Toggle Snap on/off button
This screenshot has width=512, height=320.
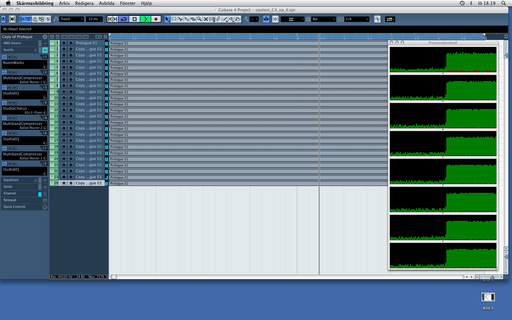(x=275, y=19)
